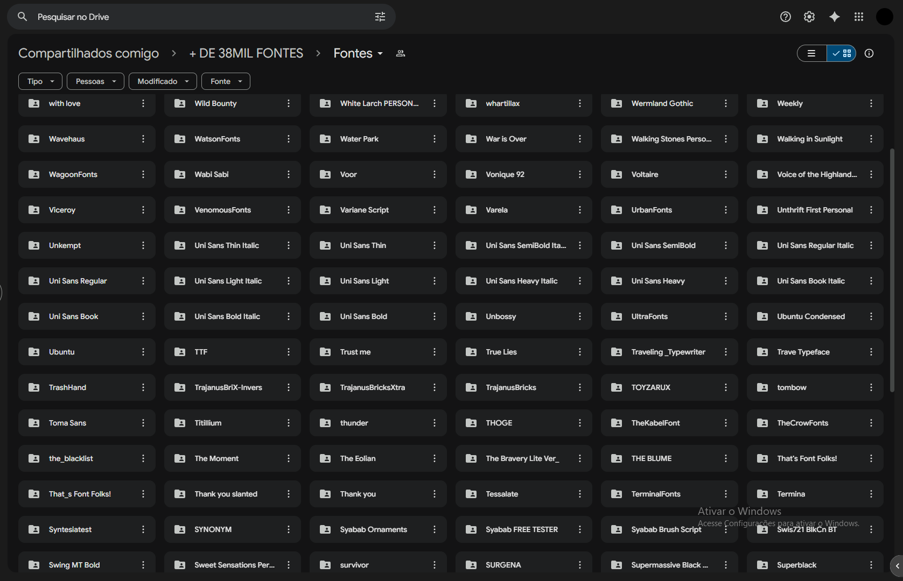The width and height of the screenshot is (903, 581).
Task: Expand the Tipo filter dropdown
Action: click(40, 81)
